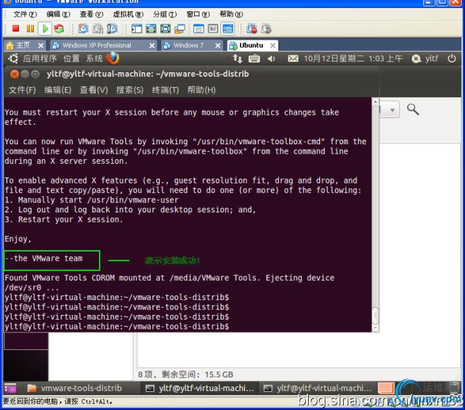Click the Reset VM icon
The height and width of the screenshot is (410, 465).
[x=59, y=28]
